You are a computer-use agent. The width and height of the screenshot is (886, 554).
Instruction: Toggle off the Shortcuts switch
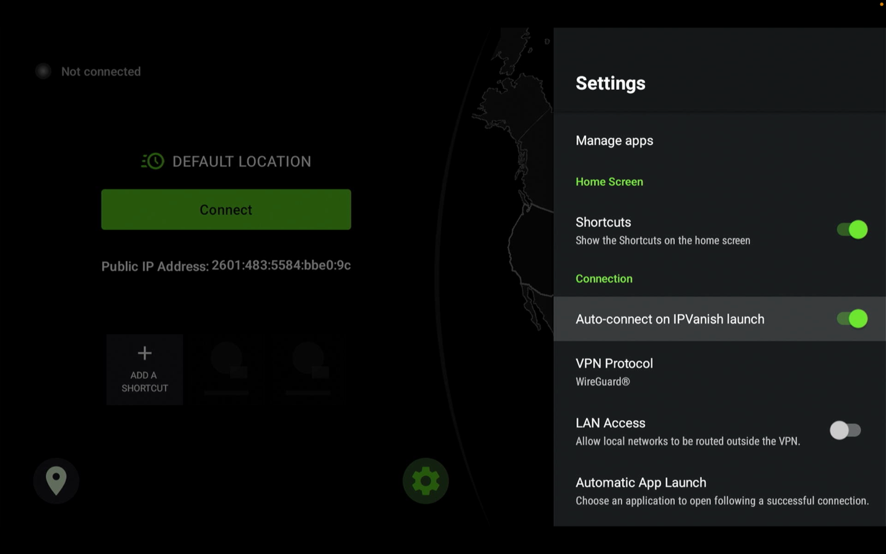coord(852,229)
